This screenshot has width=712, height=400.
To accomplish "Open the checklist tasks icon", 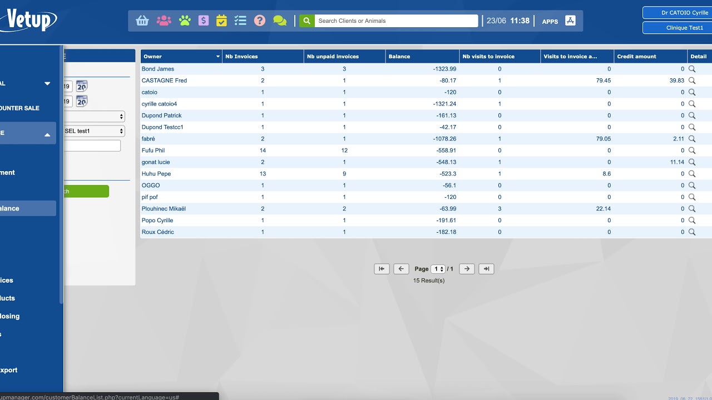I will click(240, 21).
